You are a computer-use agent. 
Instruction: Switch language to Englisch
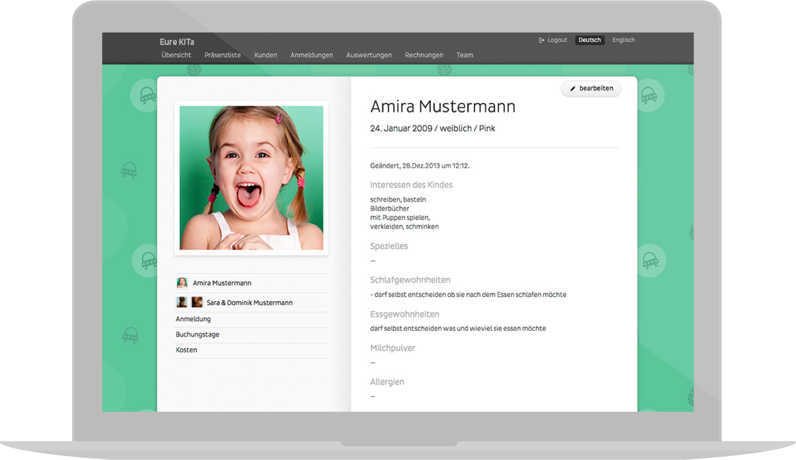623,40
